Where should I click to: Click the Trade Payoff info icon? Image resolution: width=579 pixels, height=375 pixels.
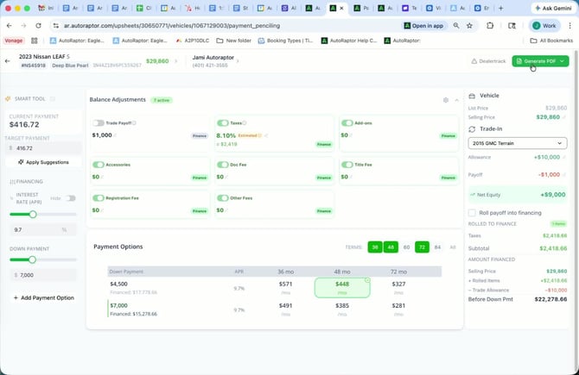132,123
